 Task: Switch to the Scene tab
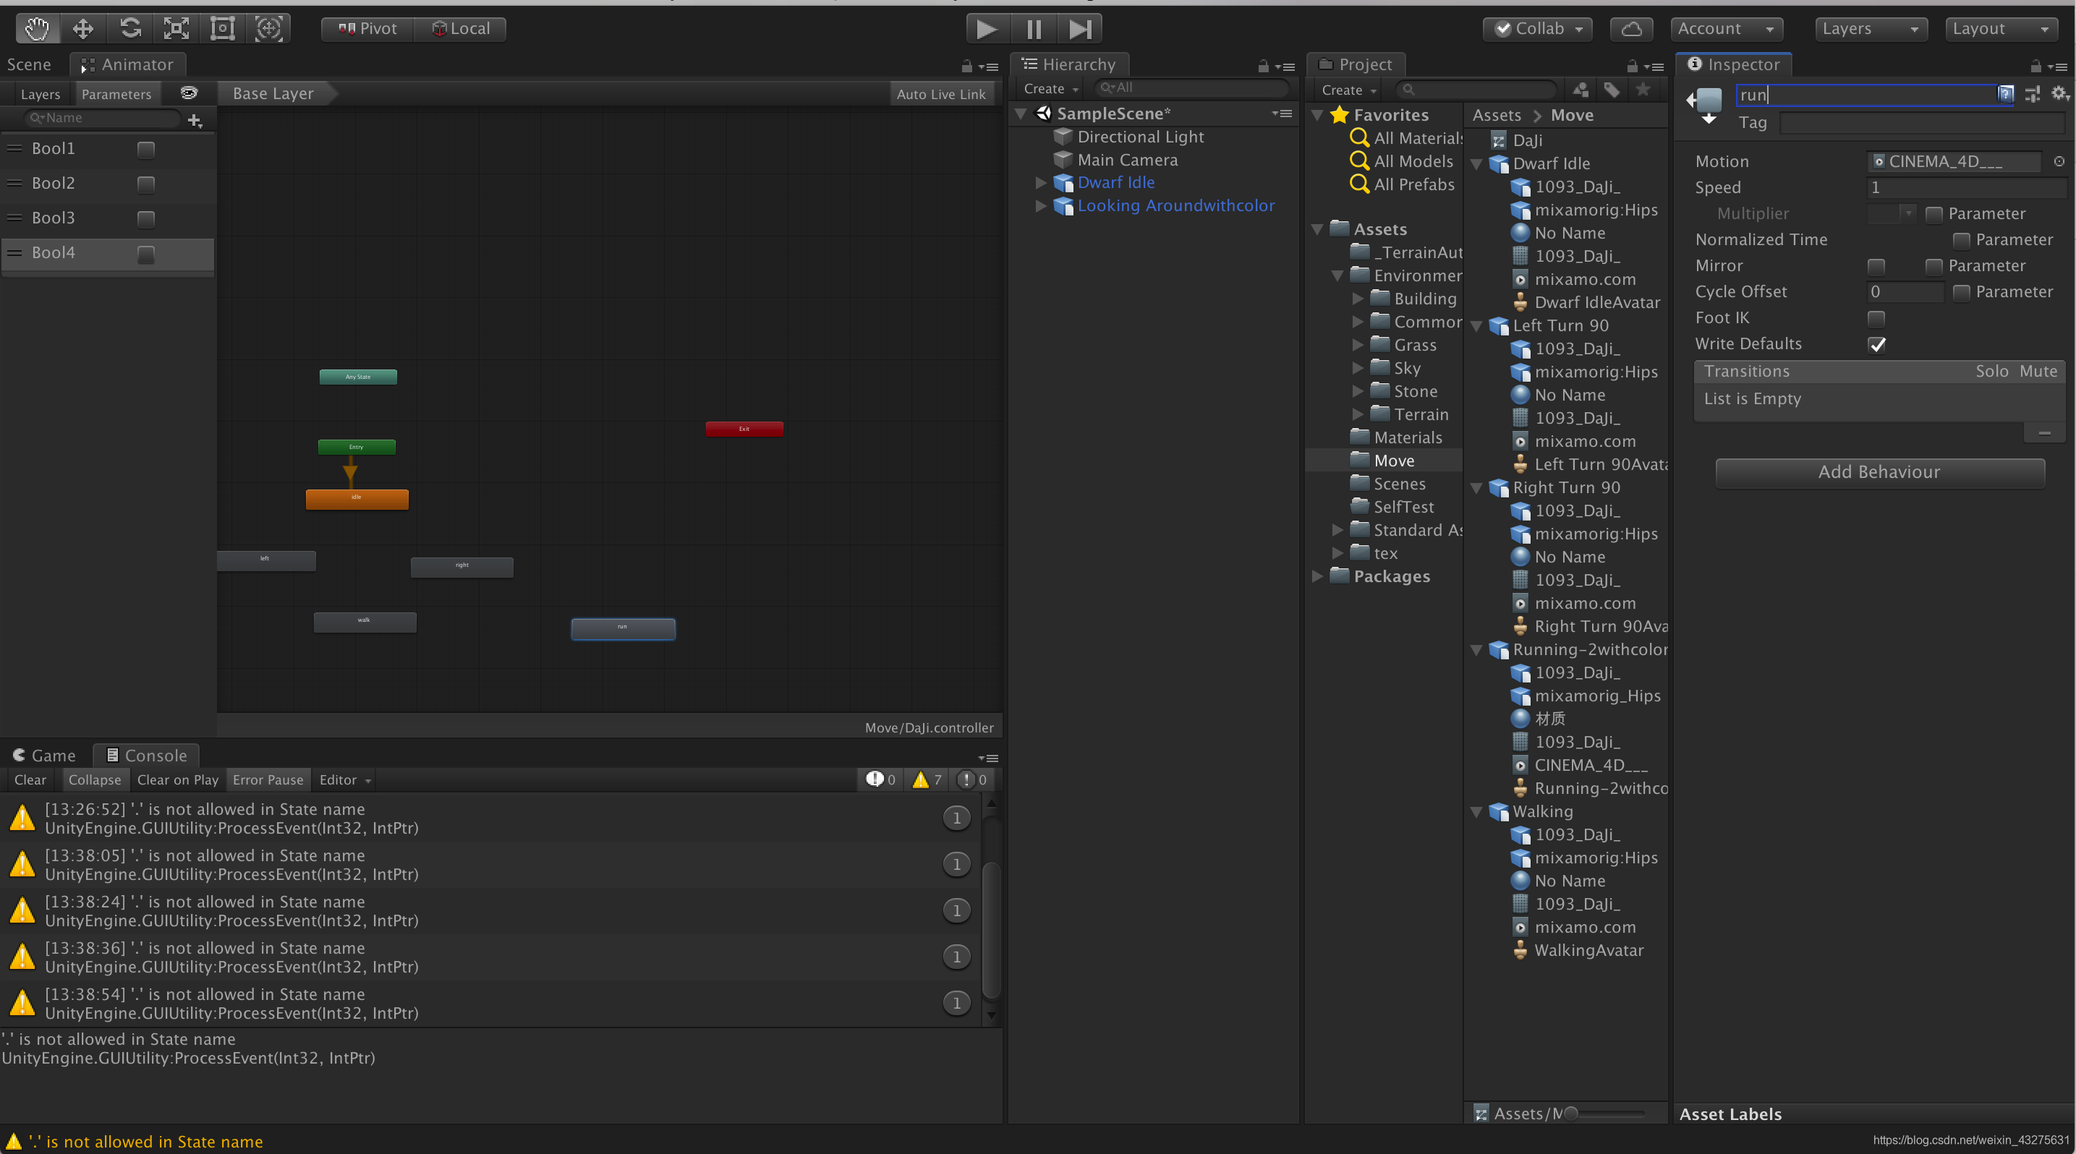click(x=29, y=64)
